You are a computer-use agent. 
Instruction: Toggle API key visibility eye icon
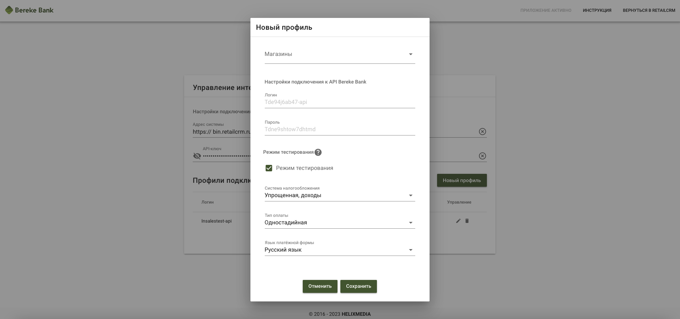197,156
